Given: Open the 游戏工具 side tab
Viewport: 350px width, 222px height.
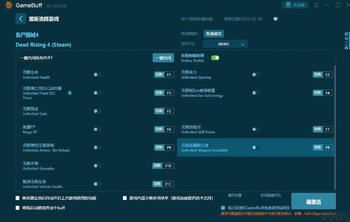Looking at the screenshot, I should coord(346,41).
